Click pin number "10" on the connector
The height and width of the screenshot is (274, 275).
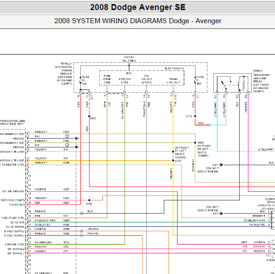coord(29,176)
